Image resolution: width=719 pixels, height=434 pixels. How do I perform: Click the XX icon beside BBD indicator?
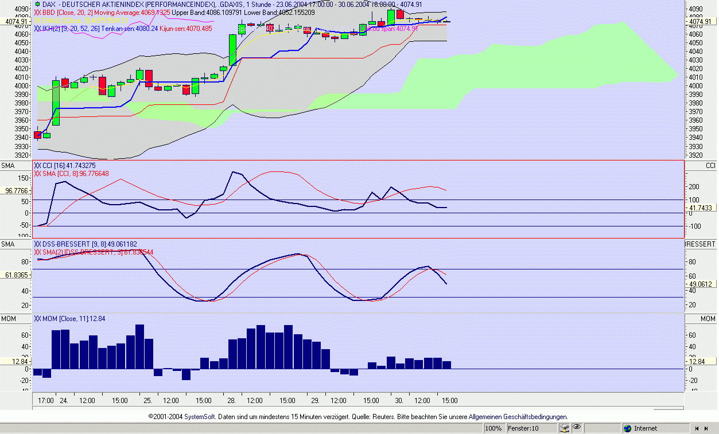point(37,12)
